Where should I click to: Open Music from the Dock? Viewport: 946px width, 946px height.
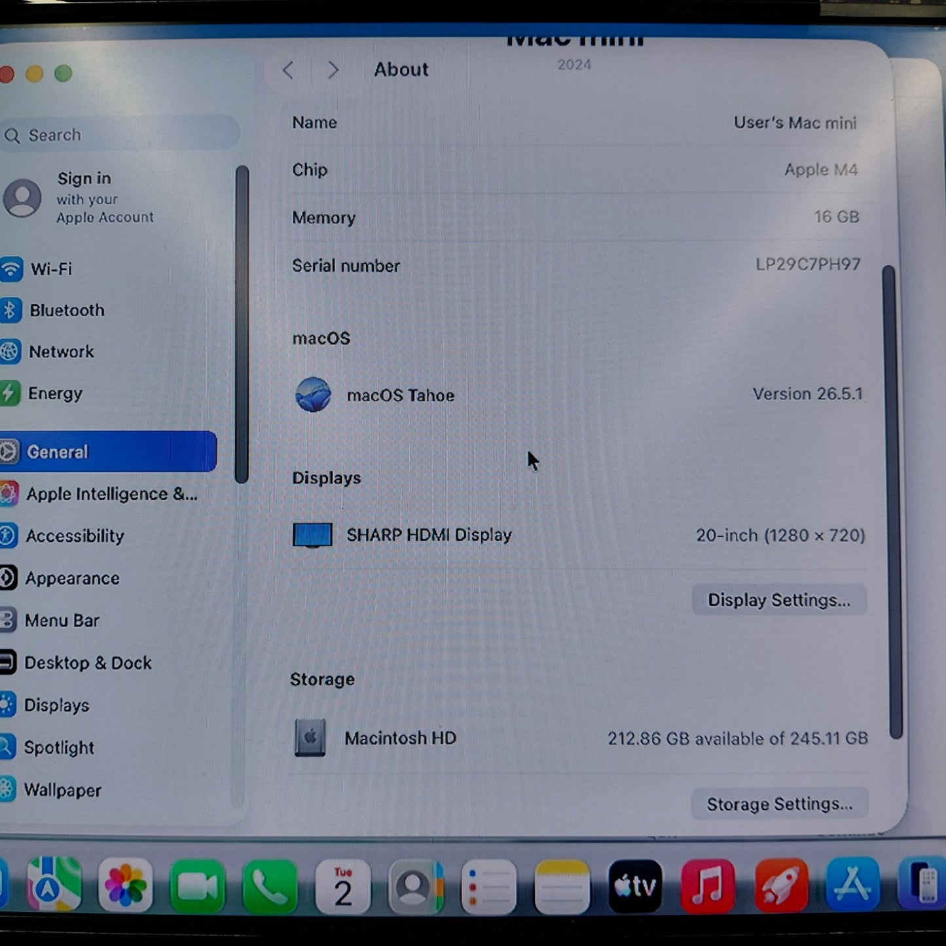tap(708, 886)
